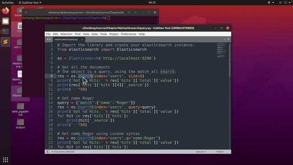Viewport: 293px width, 165px height.
Task: Open the volume icon in top bar
Action: tap(280, 3)
